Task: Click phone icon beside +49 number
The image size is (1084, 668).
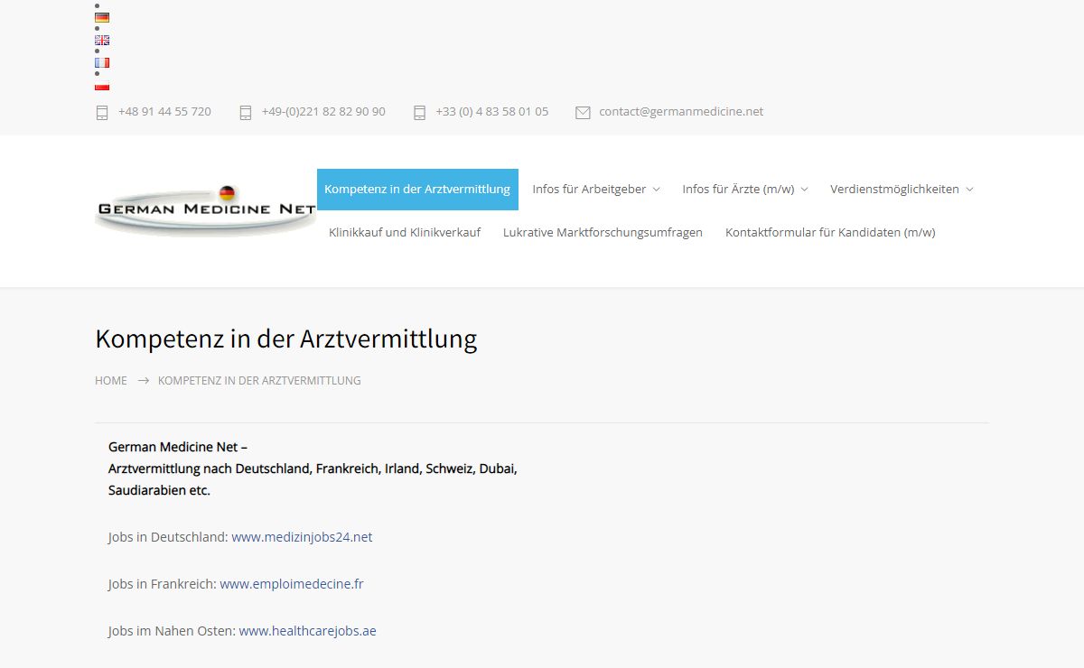Action: tap(246, 113)
